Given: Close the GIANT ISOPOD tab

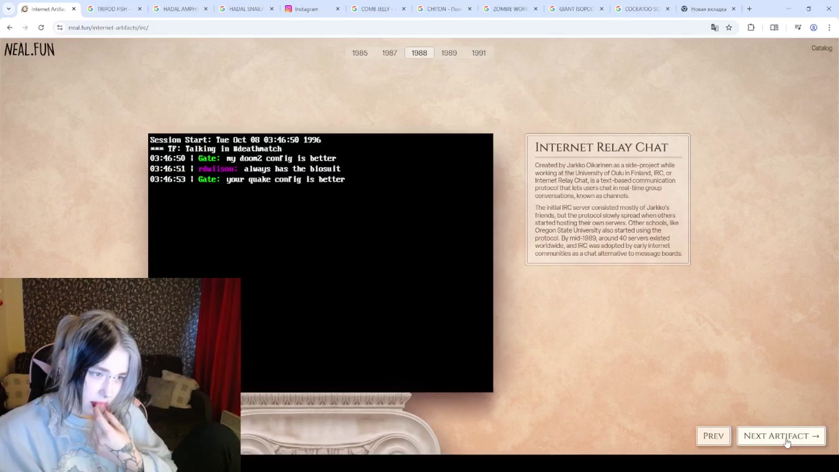Looking at the screenshot, I should pyautogui.click(x=602, y=9).
